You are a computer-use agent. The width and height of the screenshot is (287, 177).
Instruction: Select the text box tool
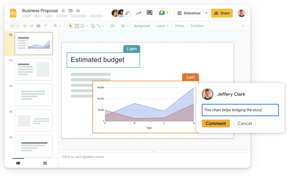tap(77, 26)
